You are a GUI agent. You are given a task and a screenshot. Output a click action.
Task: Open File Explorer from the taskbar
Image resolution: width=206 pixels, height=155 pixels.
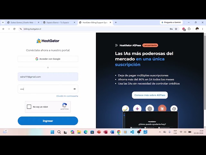[79, 132]
